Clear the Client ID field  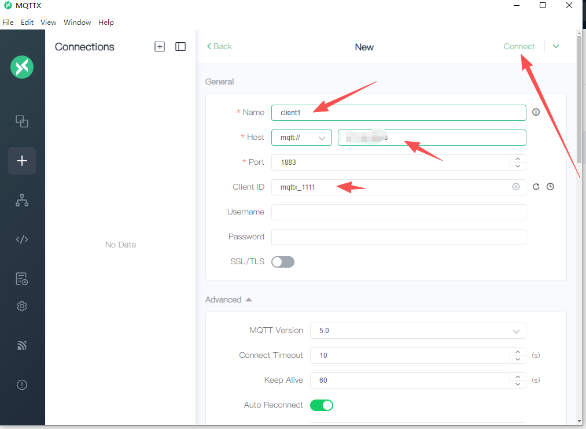[x=516, y=187]
